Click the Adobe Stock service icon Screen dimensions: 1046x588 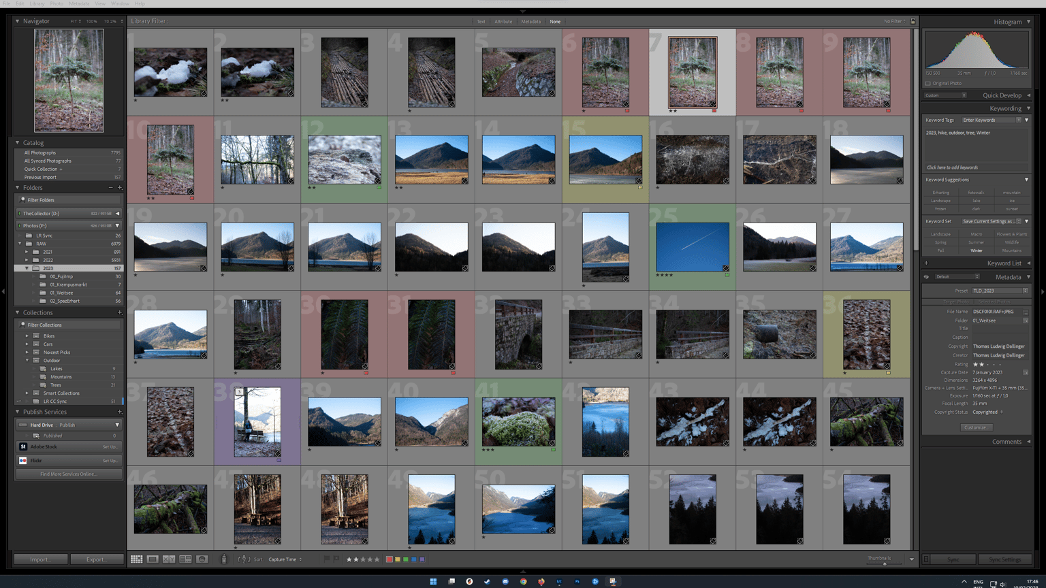click(x=23, y=447)
